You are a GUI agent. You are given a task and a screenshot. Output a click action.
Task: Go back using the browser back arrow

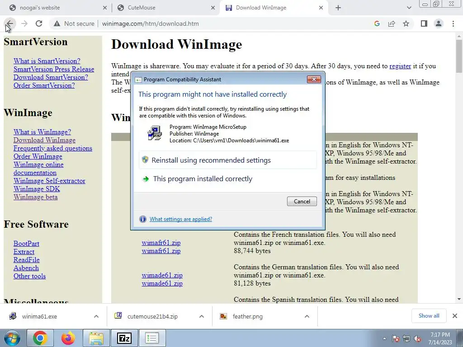(x=10, y=23)
